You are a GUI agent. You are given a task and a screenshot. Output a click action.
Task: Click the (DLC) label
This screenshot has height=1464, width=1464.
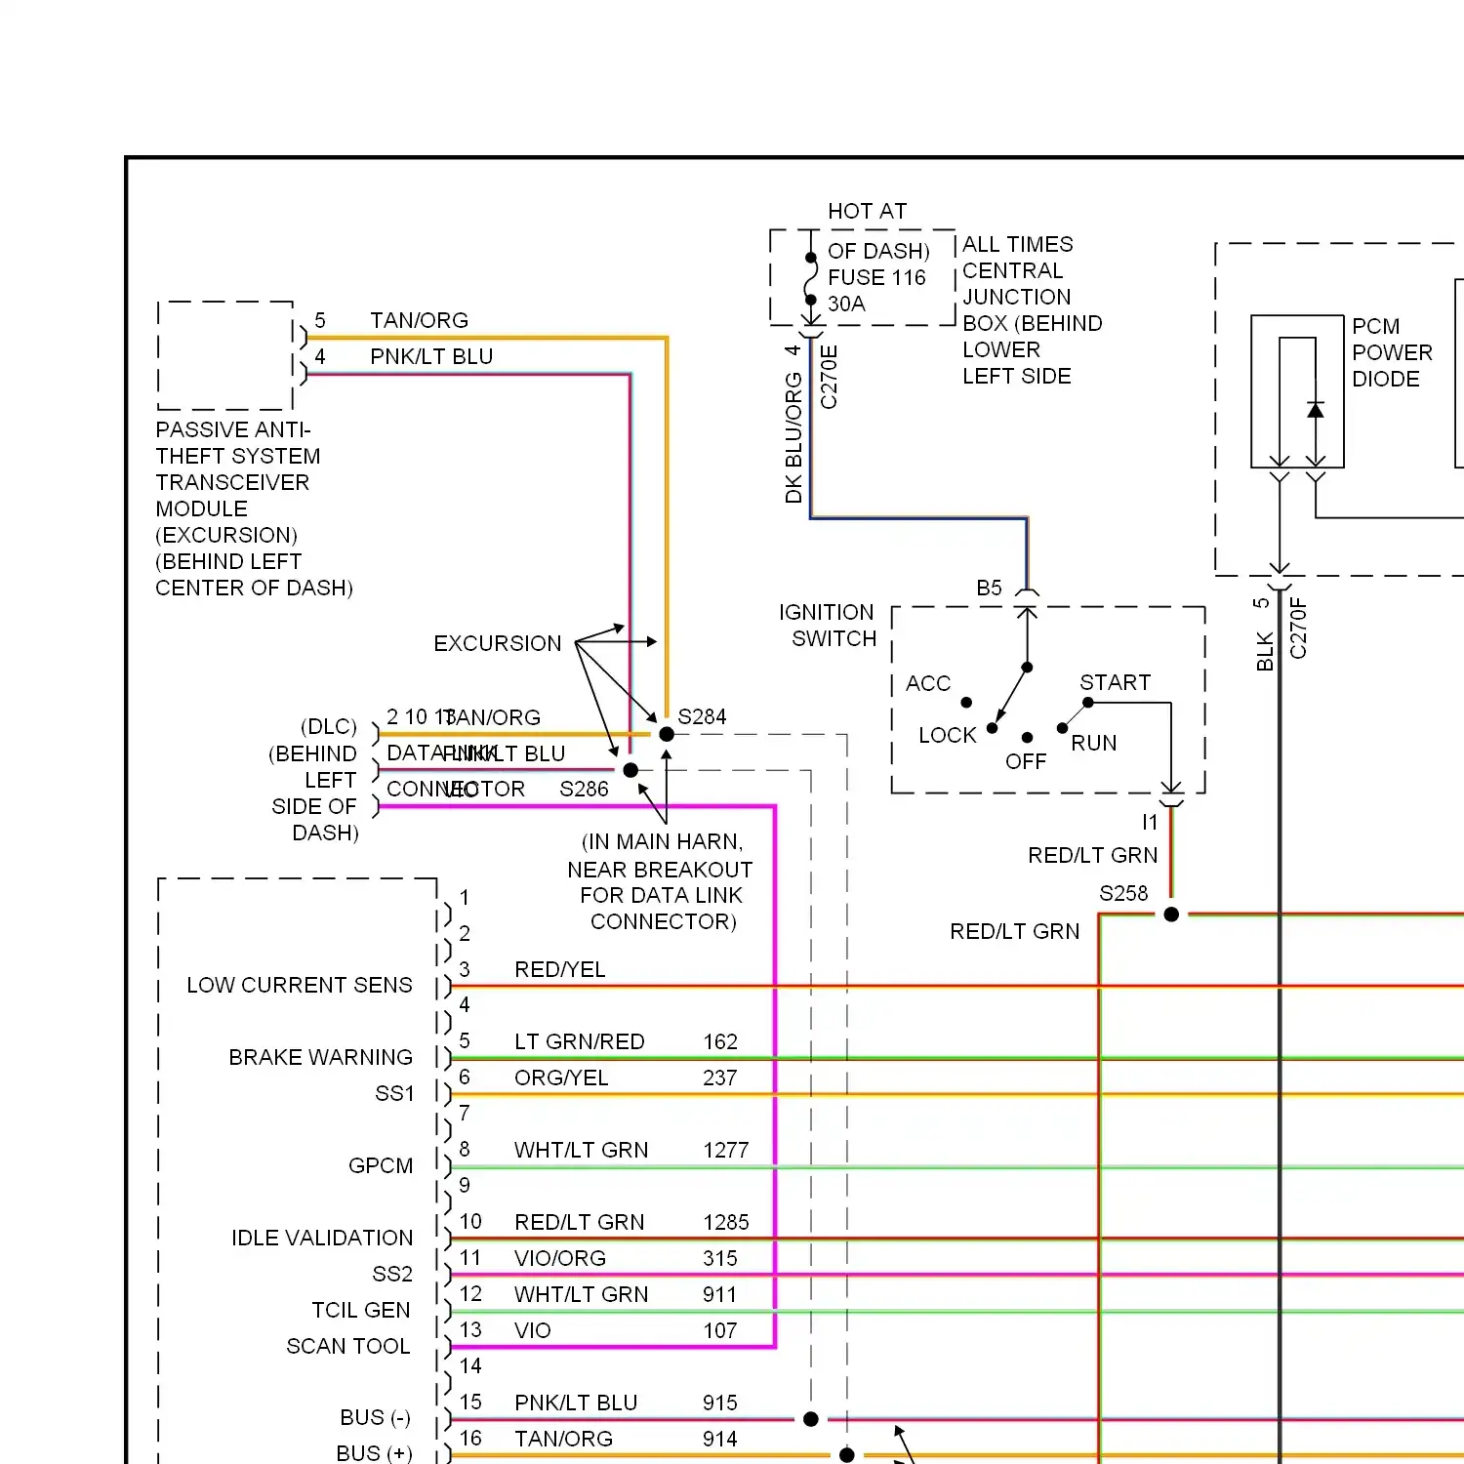(x=329, y=728)
